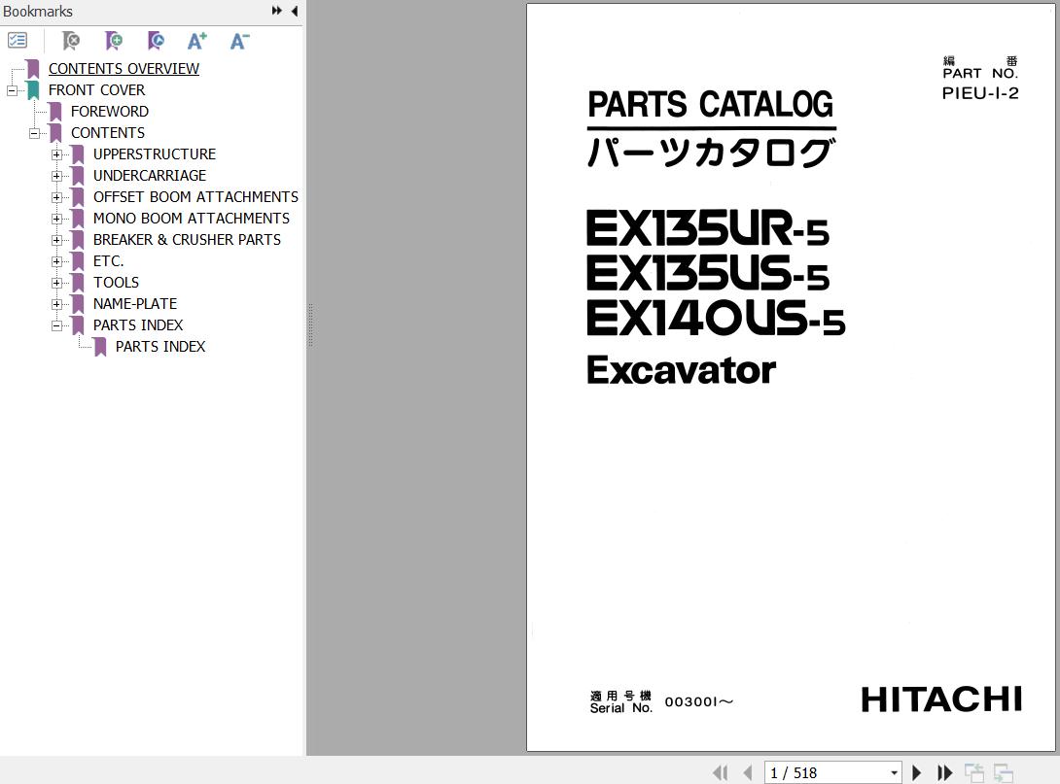Click the word Excavator on the page
Image resolution: width=1060 pixels, height=784 pixels.
point(682,370)
